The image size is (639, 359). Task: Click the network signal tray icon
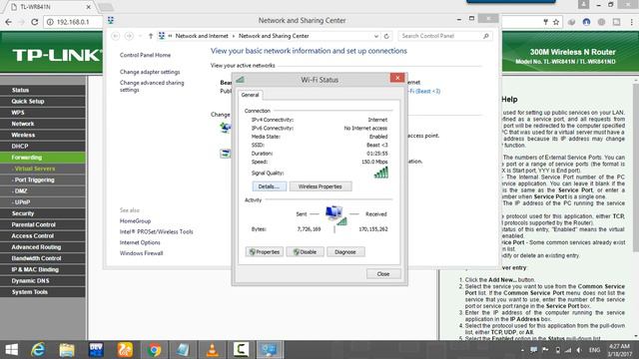pyautogui.click(x=568, y=350)
